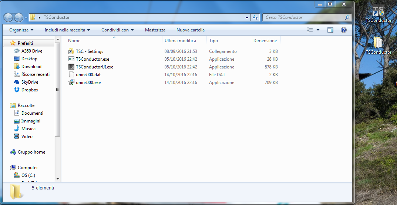Open A360 Drive in the sidebar

pos(32,51)
